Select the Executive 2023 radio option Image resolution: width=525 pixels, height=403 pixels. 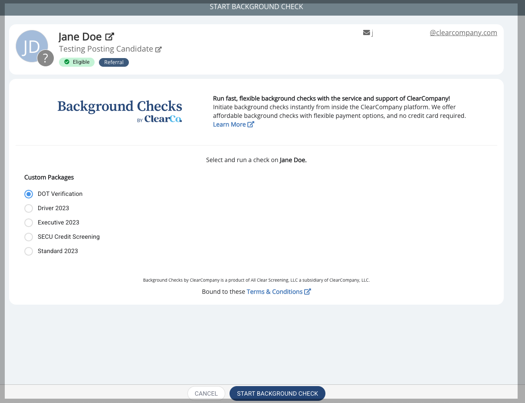(29, 222)
